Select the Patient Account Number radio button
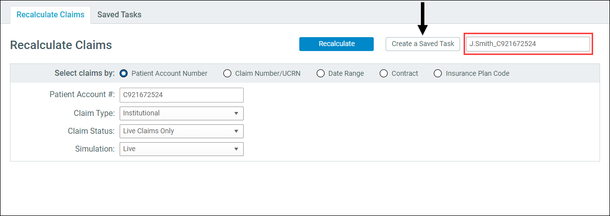The height and width of the screenshot is (216, 610). pos(124,73)
